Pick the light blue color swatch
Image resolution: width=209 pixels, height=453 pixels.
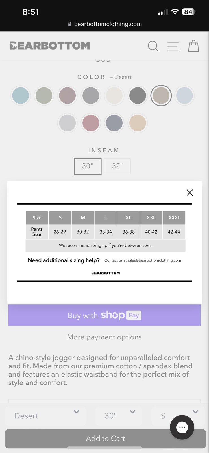coord(21,96)
